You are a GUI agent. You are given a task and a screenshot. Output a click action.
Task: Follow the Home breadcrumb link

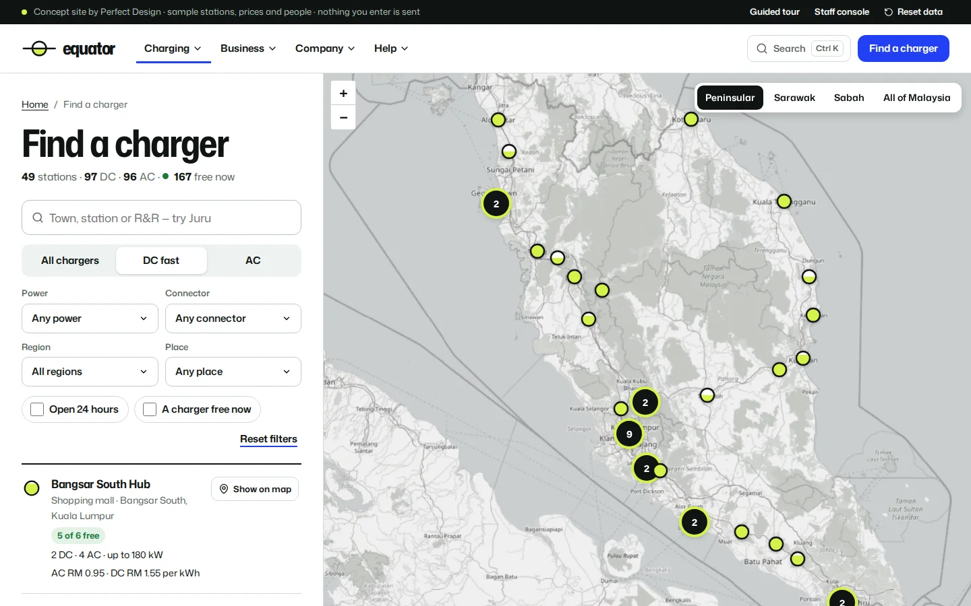tap(35, 104)
